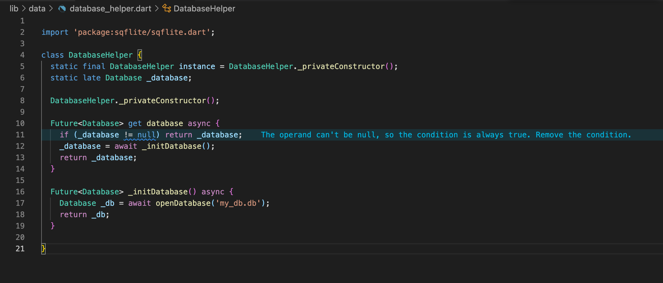
Task: Click 'return _database;' on line 13
Action: point(98,158)
